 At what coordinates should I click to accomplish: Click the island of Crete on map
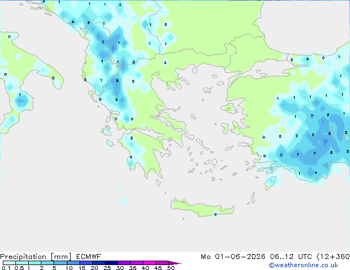click(202, 208)
